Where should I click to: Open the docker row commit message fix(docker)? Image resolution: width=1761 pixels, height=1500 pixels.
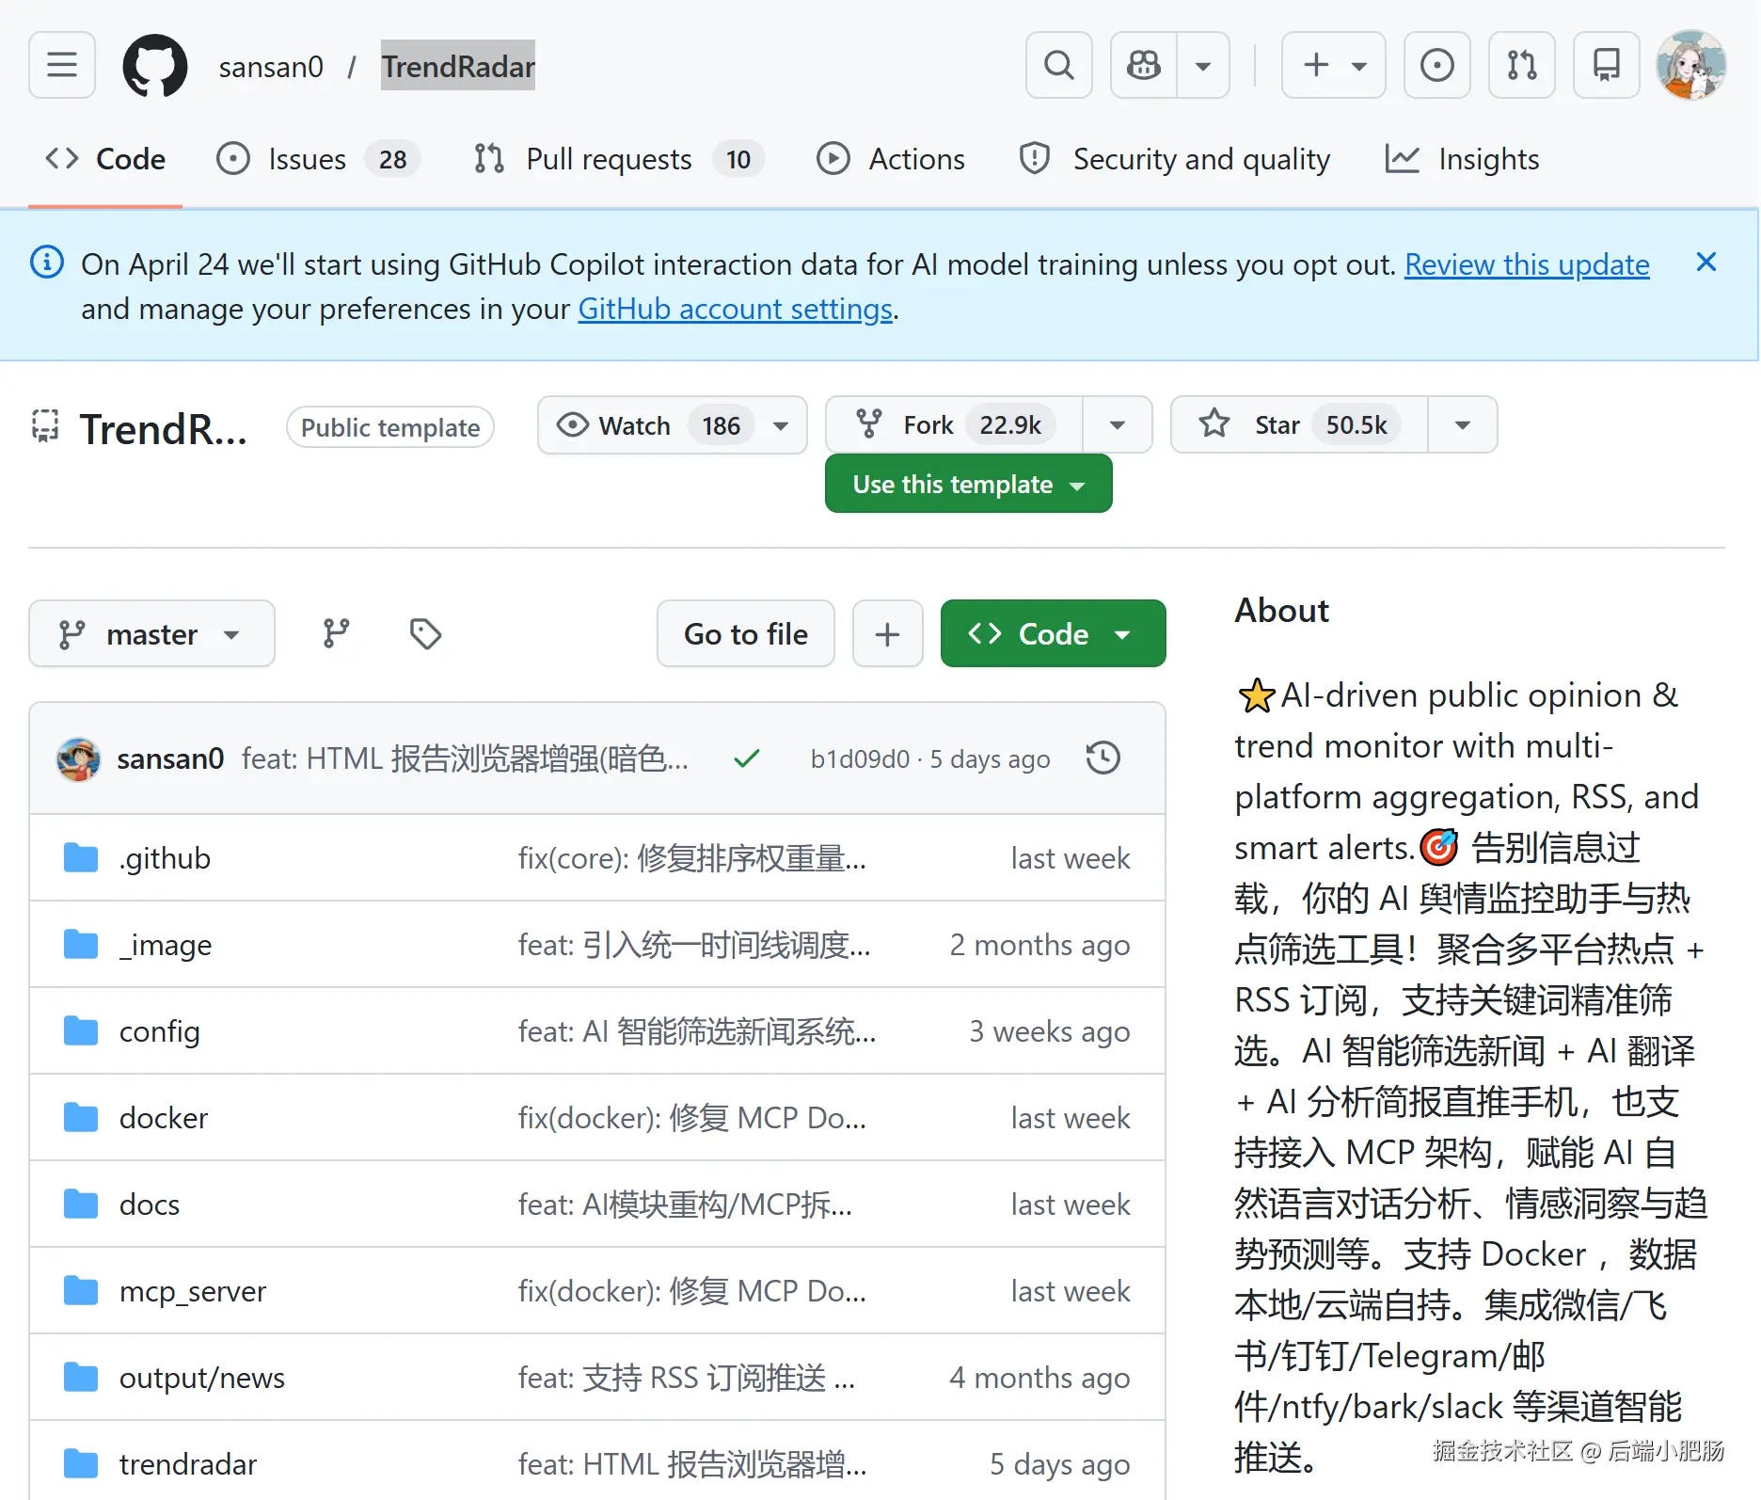pos(692,1118)
